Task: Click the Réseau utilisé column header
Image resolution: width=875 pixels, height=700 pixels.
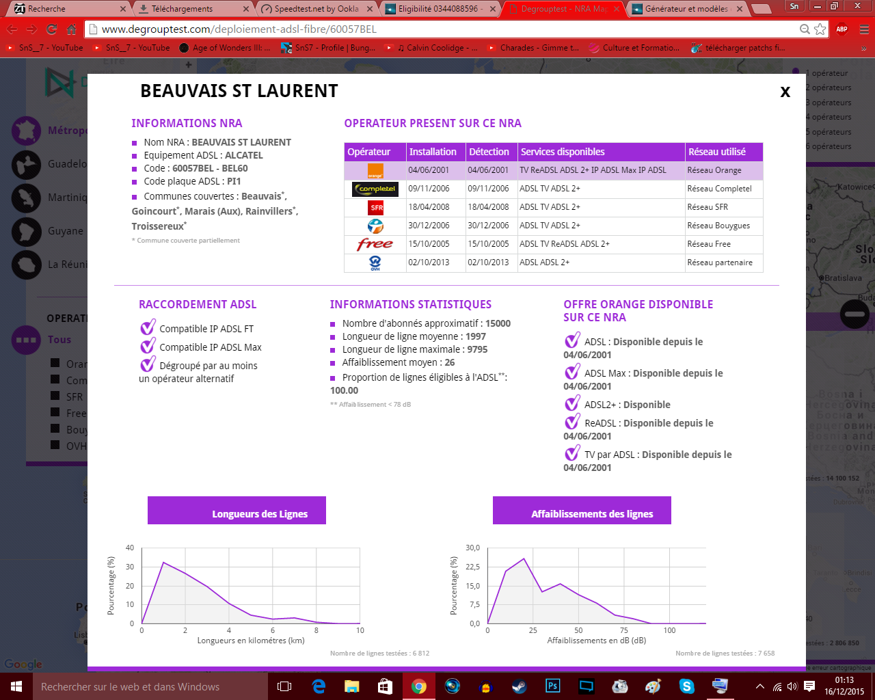Action: pos(724,152)
